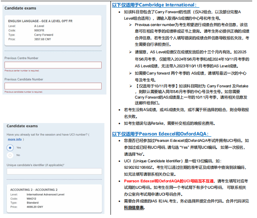Image resolution: width=257 pixels, height=218 pixels.
Task: Click the Previous Candidate Number input field
Action: (53, 86)
